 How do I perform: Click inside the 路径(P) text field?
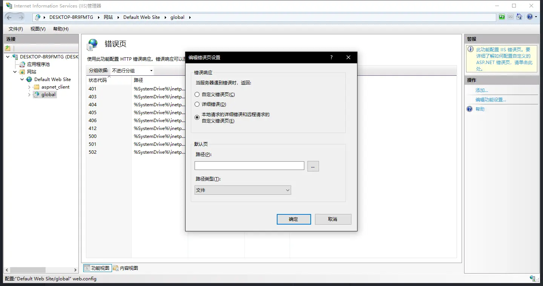[x=249, y=166]
